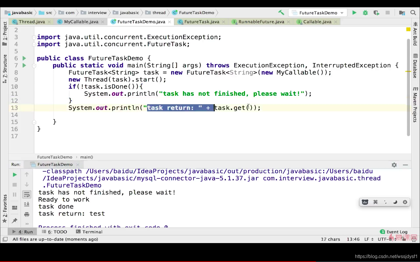420x262 pixels.
Task: Run with coverage icon in toolbar
Action: pos(376,13)
